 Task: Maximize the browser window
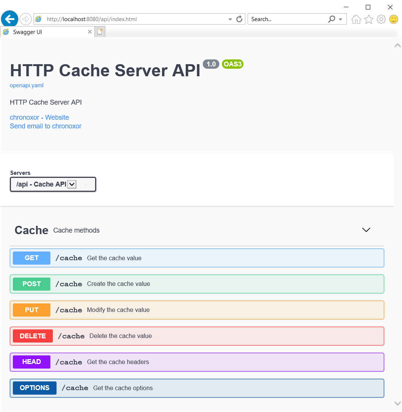point(368,7)
